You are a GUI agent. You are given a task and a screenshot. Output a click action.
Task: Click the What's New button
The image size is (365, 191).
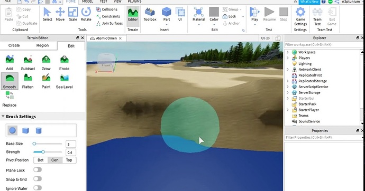click(x=309, y=2)
